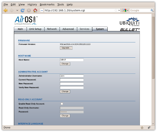Switch to the Network tab
The height and width of the screenshot is (132, 157).
tap(52, 29)
